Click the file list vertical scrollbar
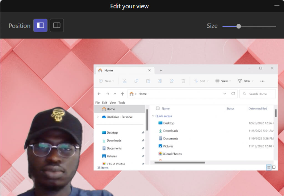This screenshot has height=196, width=284. pyautogui.click(x=276, y=113)
